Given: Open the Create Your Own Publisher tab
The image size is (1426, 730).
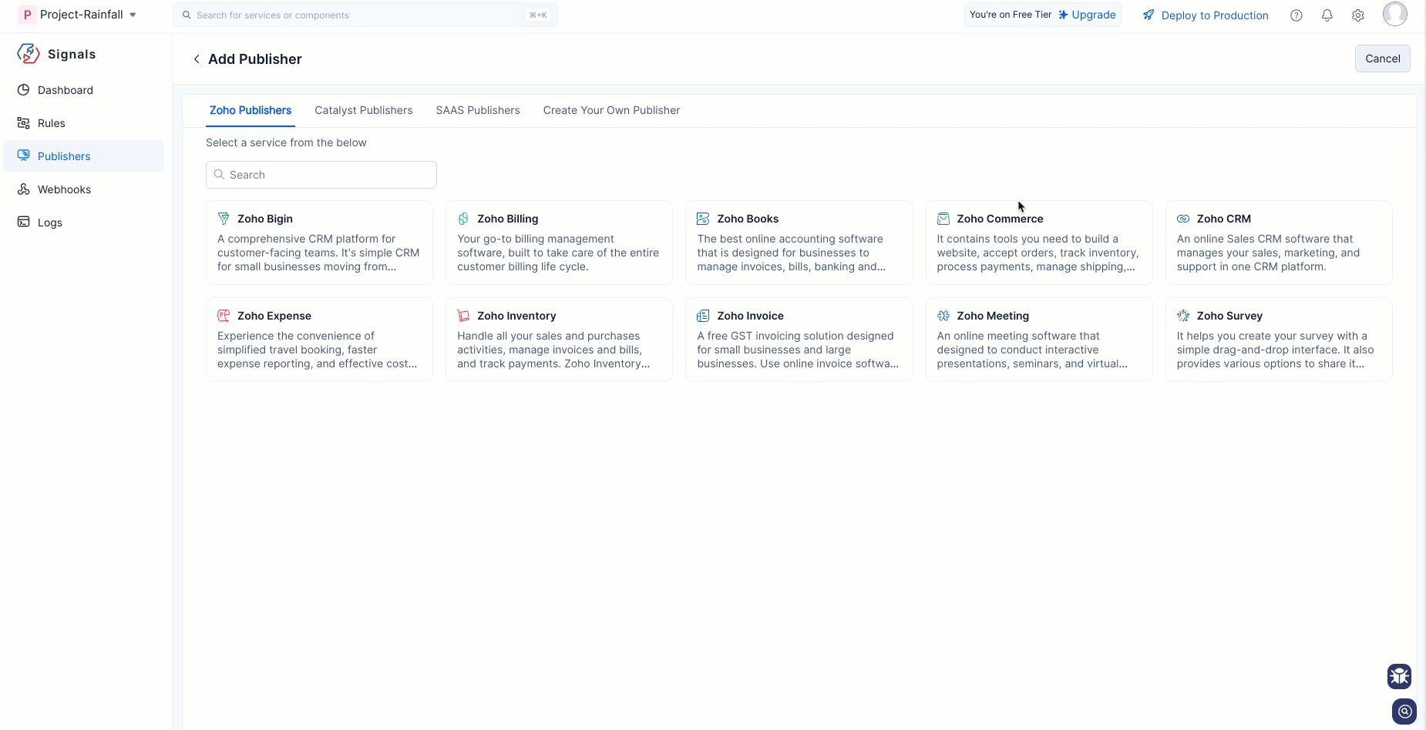Looking at the screenshot, I should tap(611, 110).
